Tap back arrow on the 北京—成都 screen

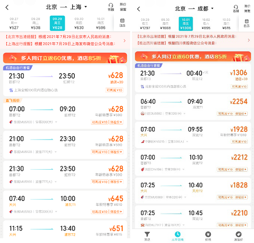click(x=138, y=8)
